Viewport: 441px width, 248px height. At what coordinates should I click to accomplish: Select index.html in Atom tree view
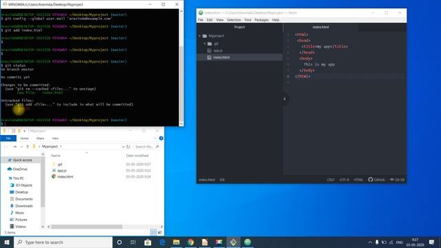[221, 57]
